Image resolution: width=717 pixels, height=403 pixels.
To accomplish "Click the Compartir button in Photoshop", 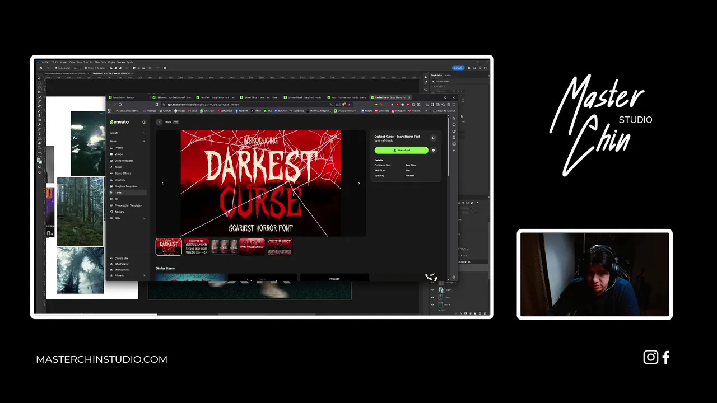I will [458, 68].
